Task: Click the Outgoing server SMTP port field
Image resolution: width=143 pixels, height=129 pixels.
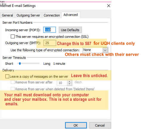Action: click(50, 43)
